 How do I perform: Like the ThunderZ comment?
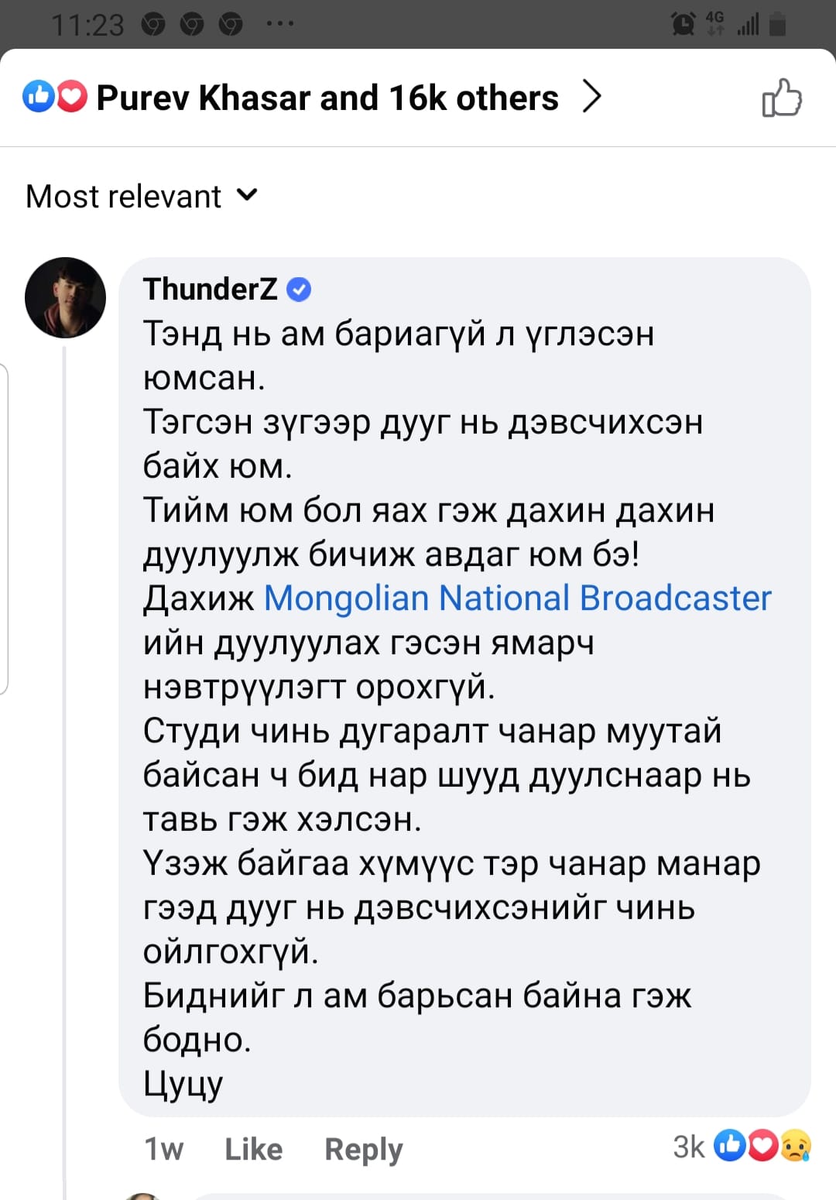[253, 1149]
